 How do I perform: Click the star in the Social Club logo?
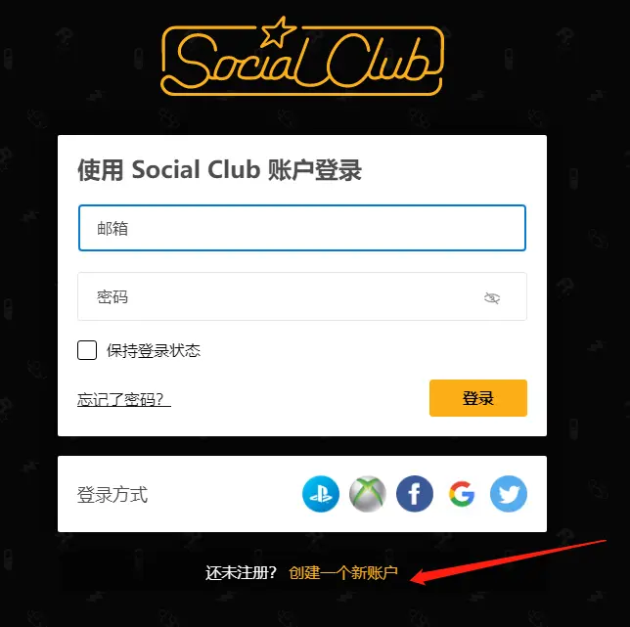279,31
